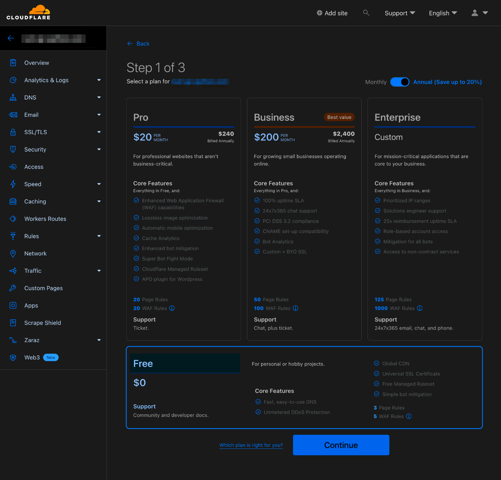Click the Back link
This screenshot has height=480, width=501.
(138, 44)
